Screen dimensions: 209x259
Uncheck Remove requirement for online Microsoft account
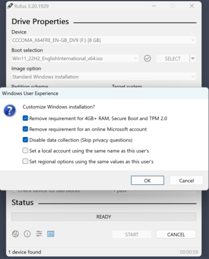tap(25, 129)
